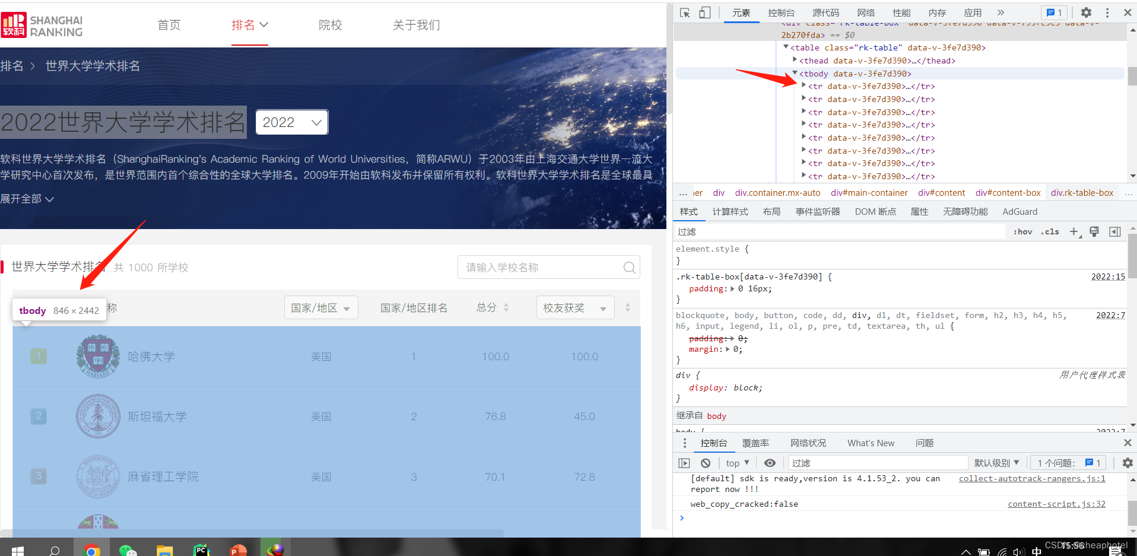Click the styles 过滤 filter field

click(840, 232)
